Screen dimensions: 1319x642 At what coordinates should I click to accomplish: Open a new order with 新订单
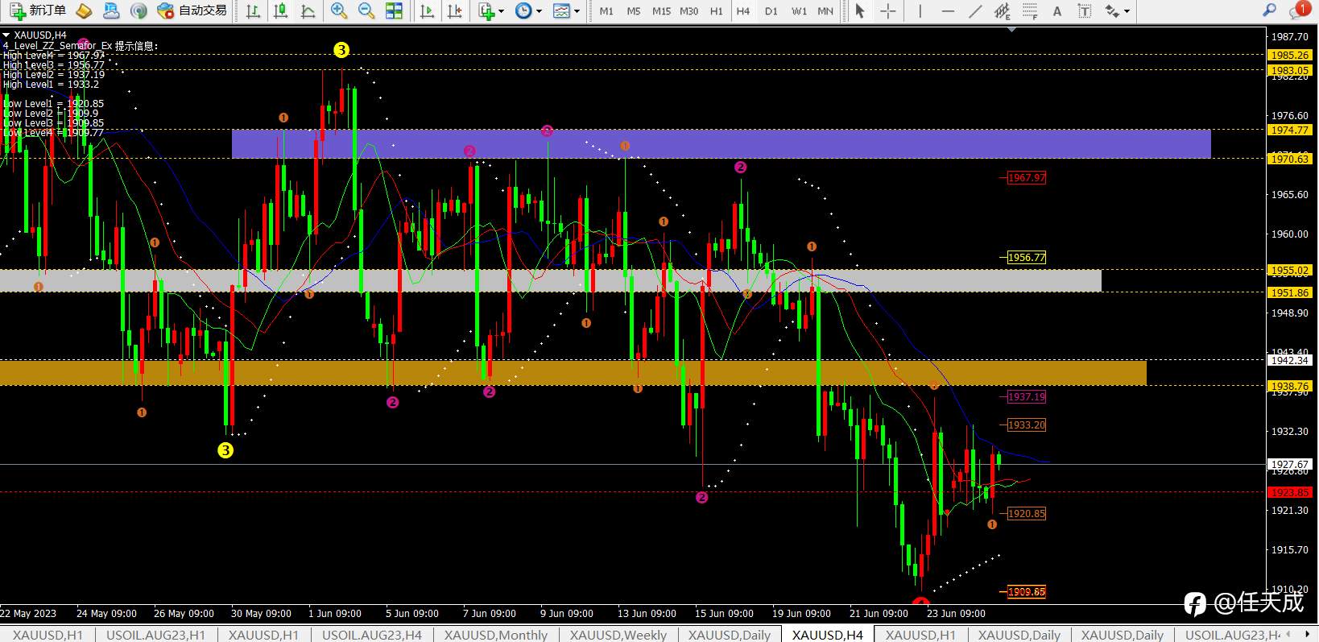click(37, 10)
